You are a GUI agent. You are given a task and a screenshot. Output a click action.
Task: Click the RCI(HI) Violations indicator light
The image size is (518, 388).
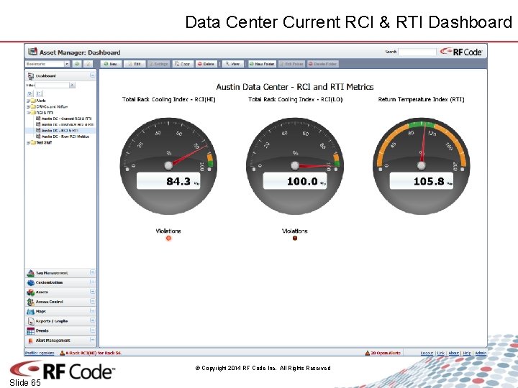pyautogui.click(x=168, y=239)
